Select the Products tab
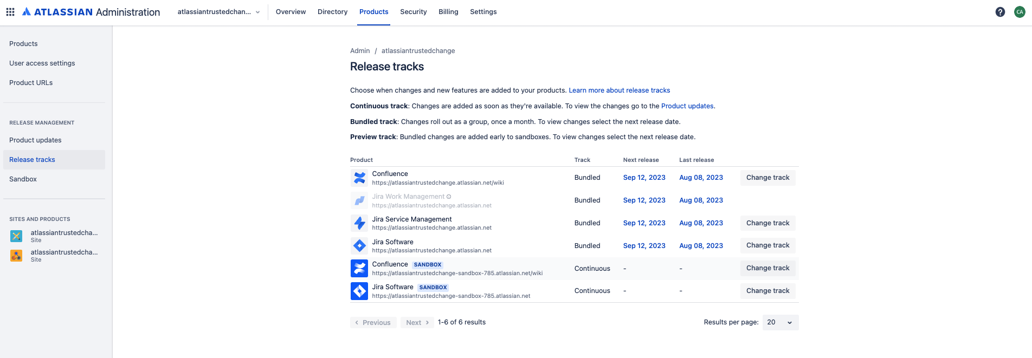 pos(373,12)
